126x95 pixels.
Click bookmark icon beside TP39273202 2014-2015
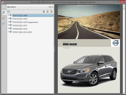click(x=11, y=32)
